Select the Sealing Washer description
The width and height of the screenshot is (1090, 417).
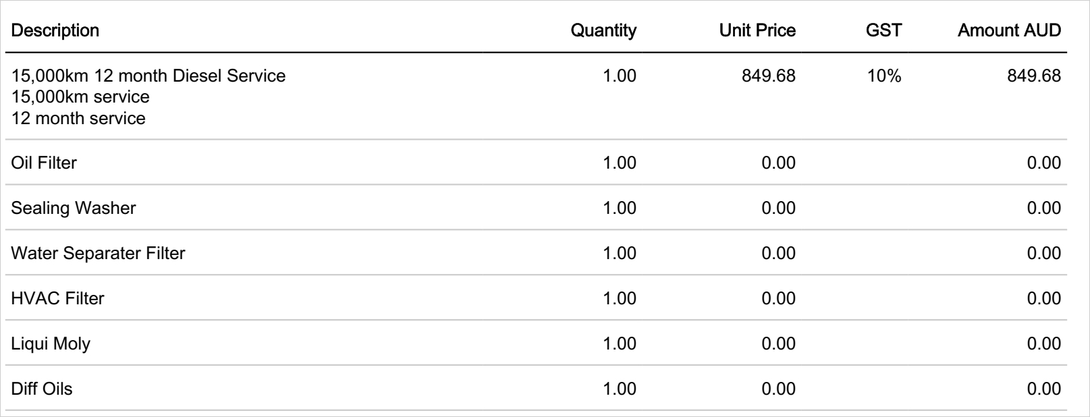[73, 208]
